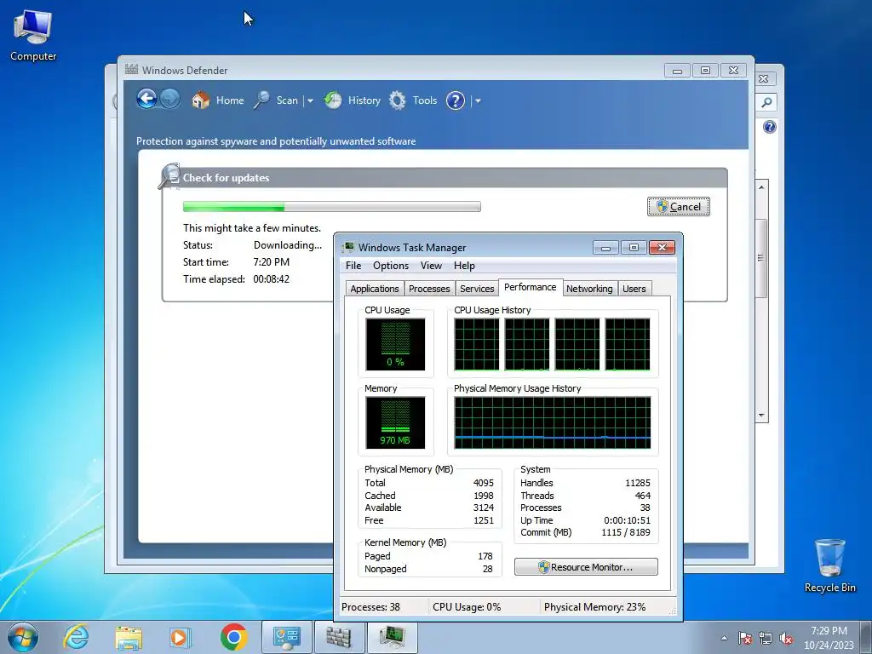
Task: Switch to Windows Defender taskbar button
Action: click(339, 637)
